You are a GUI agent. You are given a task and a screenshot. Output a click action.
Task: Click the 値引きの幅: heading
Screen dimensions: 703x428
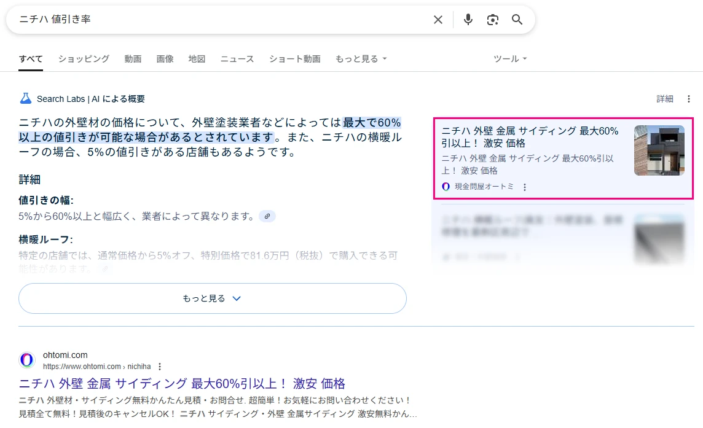pyautogui.click(x=45, y=200)
